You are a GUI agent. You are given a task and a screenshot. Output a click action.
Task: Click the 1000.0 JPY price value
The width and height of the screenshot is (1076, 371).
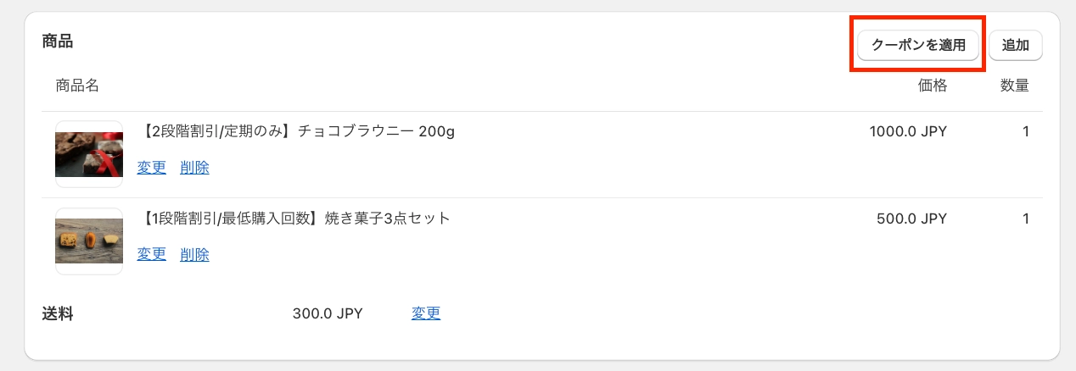coord(907,132)
